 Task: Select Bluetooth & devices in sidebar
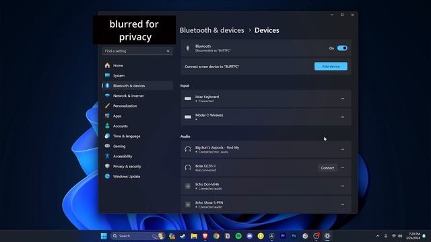pyautogui.click(x=137, y=85)
